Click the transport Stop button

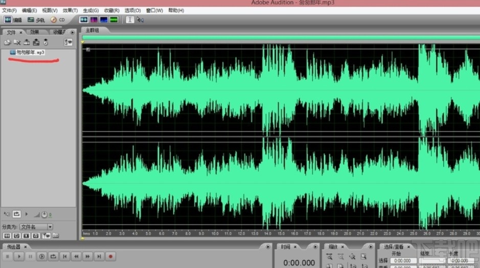pyautogui.click(x=7, y=256)
